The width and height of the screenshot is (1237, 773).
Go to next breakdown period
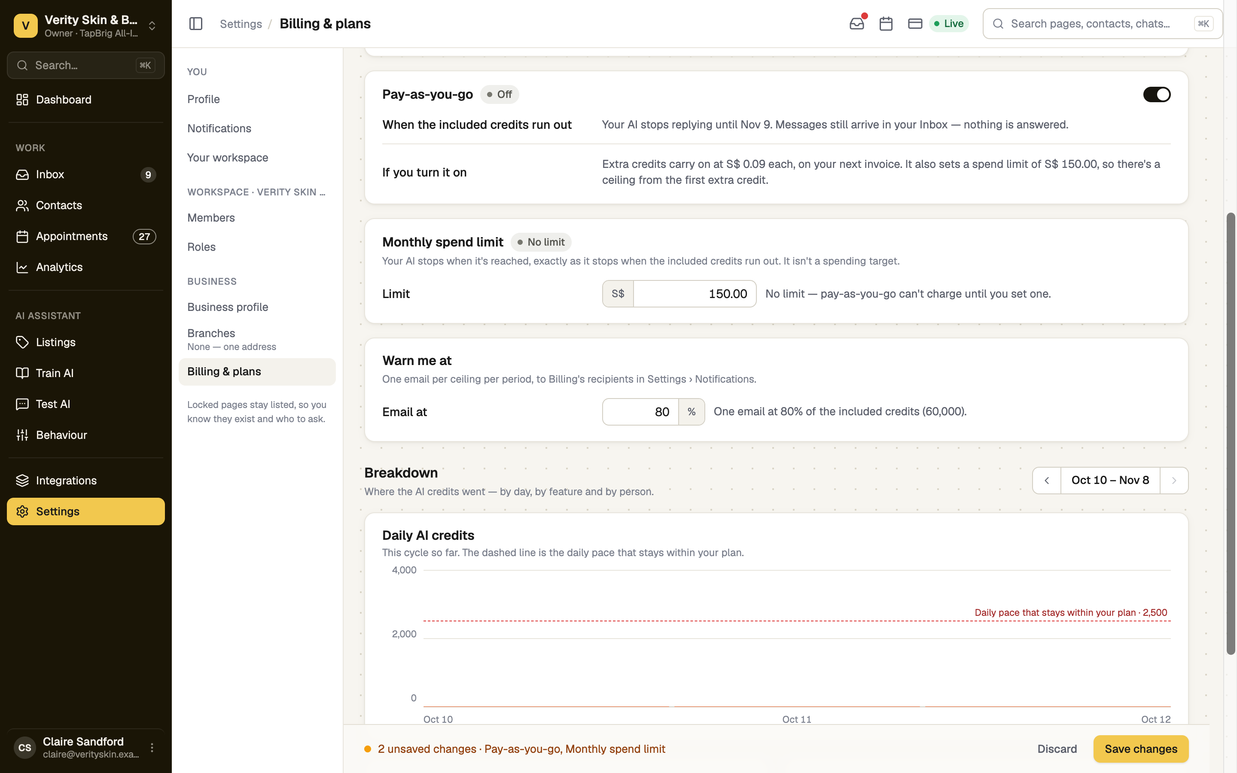tap(1174, 481)
